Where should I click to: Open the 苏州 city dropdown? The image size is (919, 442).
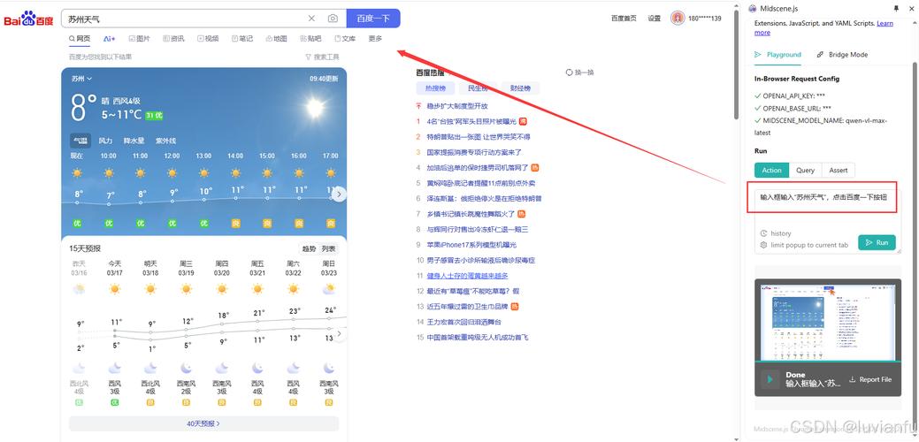tap(82, 79)
